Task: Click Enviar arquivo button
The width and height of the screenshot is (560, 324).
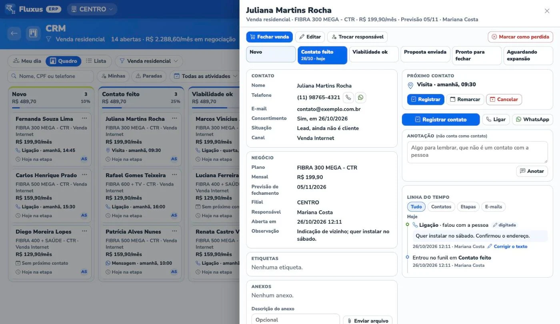Action: 368,321
